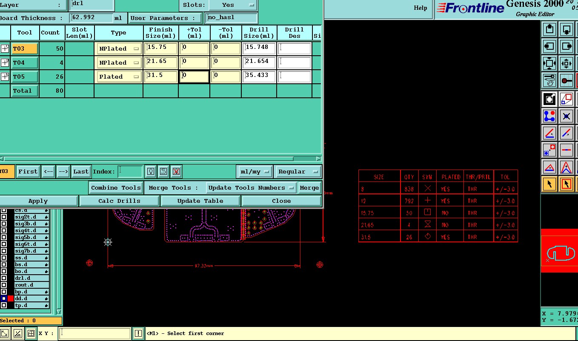578x341 pixels.
Task: Click the refresh arrows icon in tool navigation
Action: (x=163, y=171)
